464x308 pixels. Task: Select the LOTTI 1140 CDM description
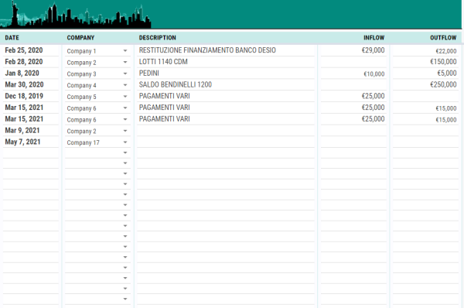click(x=163, y=62)
